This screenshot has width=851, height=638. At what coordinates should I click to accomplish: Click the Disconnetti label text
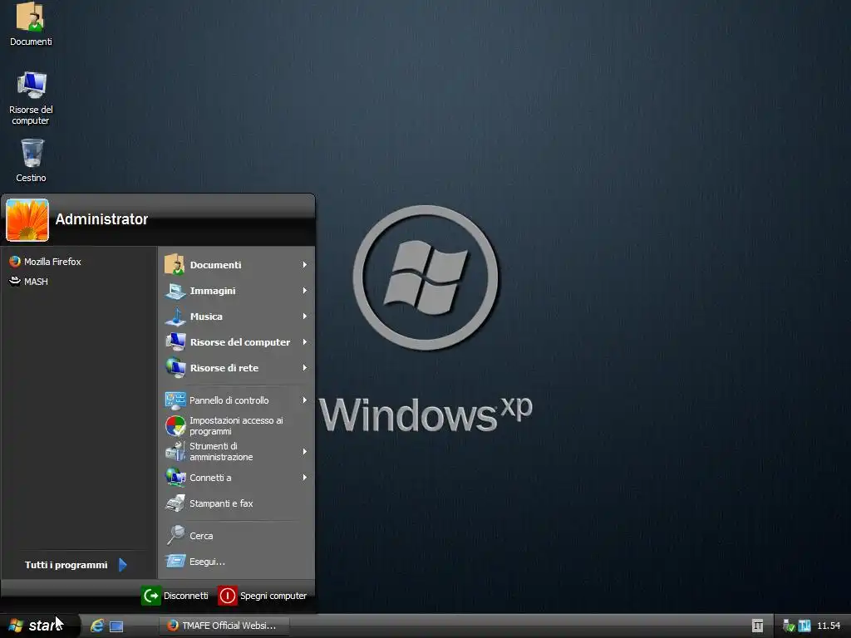point(185,596)
